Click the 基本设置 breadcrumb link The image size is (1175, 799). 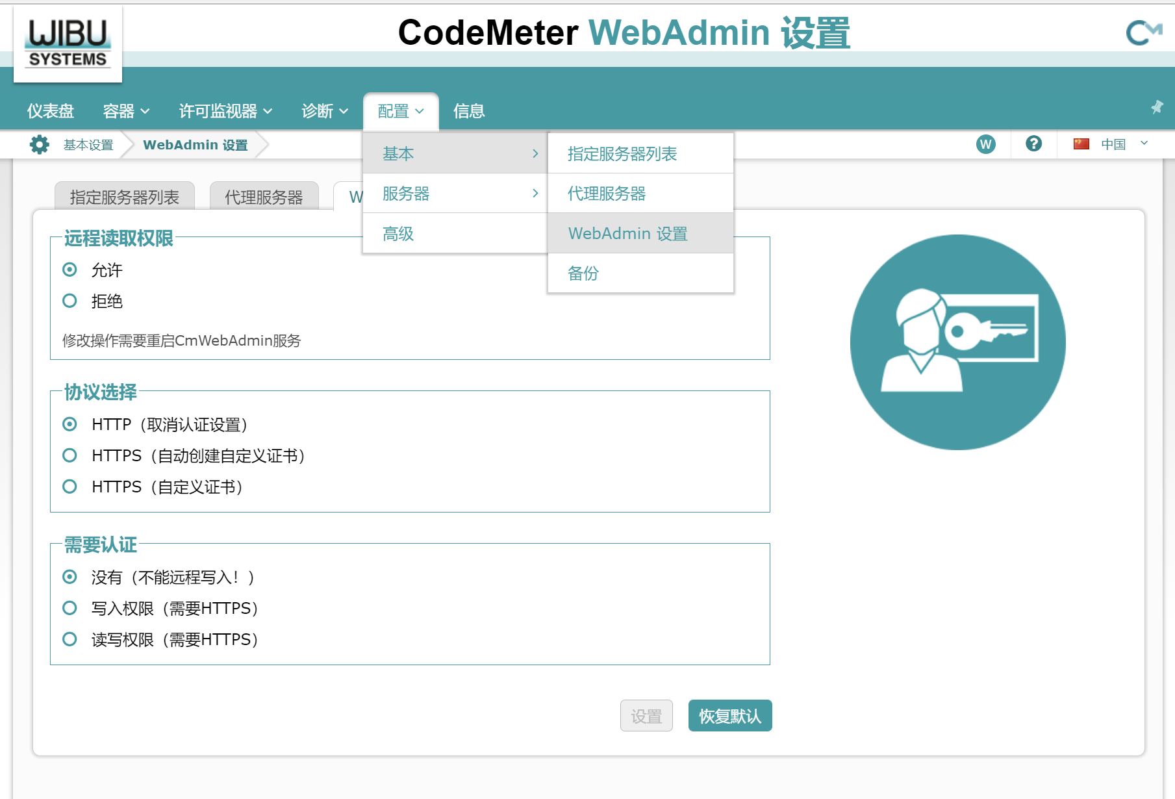click(88, 145)
